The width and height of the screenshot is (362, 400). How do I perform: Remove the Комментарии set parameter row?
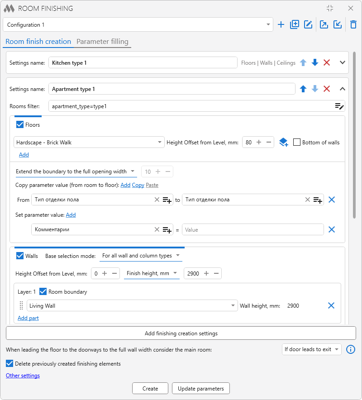pyautogui.click(x=332, y=229)
